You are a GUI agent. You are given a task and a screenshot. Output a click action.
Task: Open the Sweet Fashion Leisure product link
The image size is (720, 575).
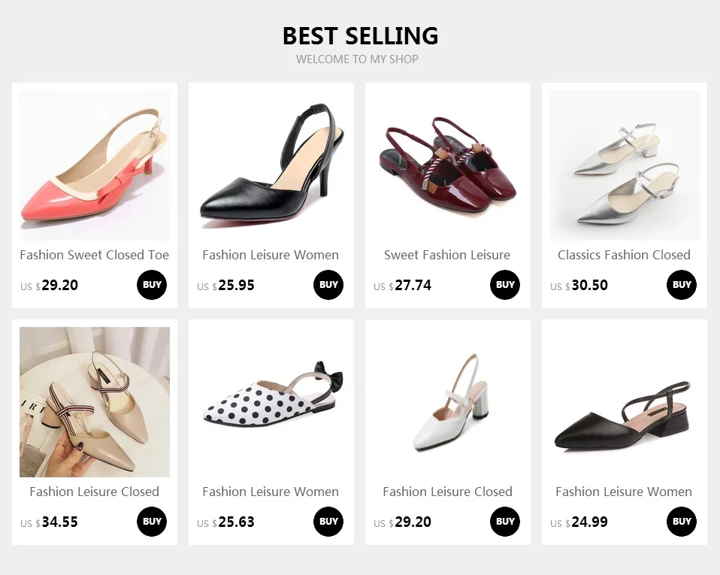coord(447,255)
